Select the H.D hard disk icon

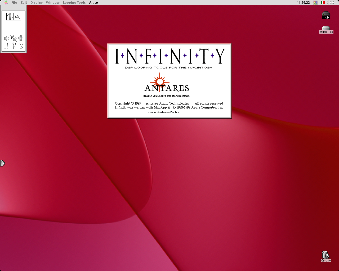click(x=326, y=15)
